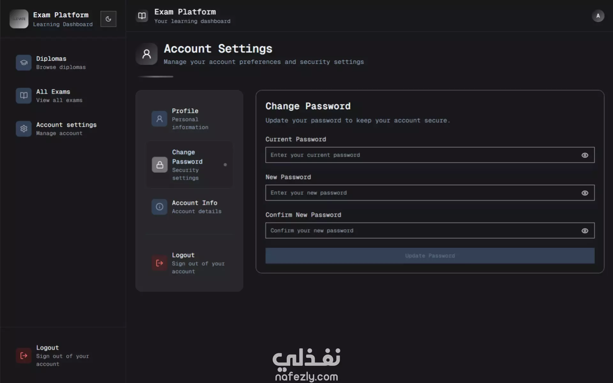Open All Exams from the sidebar

tap(53, 95)
